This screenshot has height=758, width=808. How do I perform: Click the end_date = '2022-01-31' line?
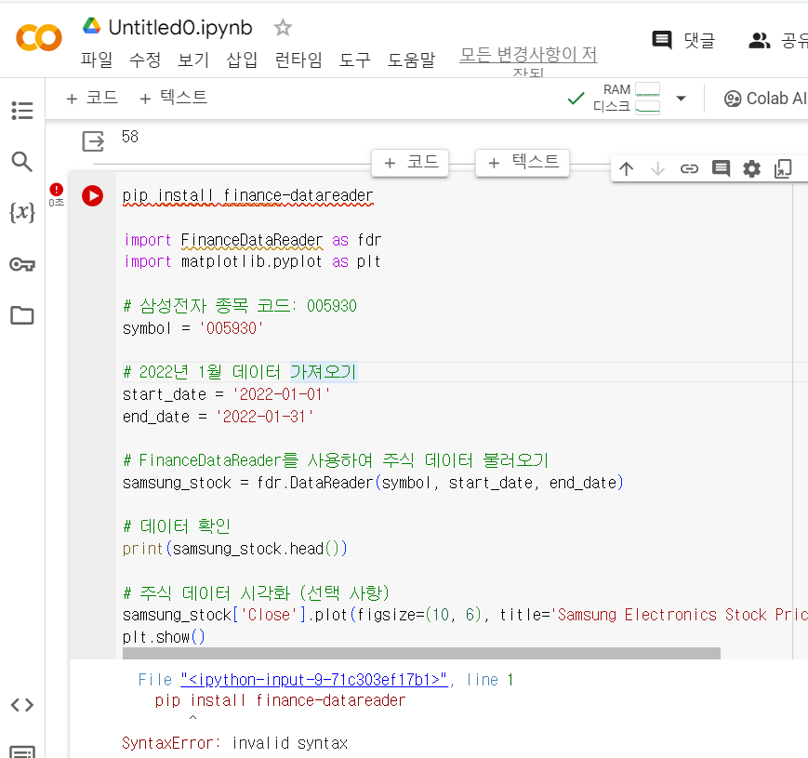(x=218, y=417)
